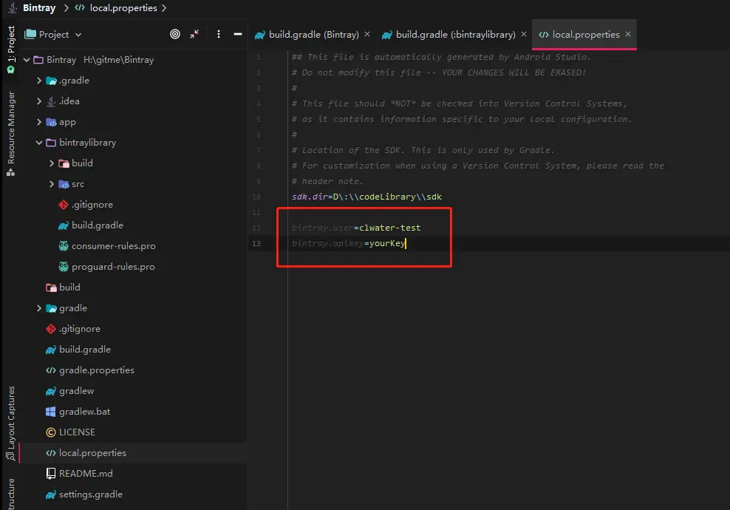The image size is (730, 510).
Task: Open settings.gradle file
Action: (x=90, y=494)
